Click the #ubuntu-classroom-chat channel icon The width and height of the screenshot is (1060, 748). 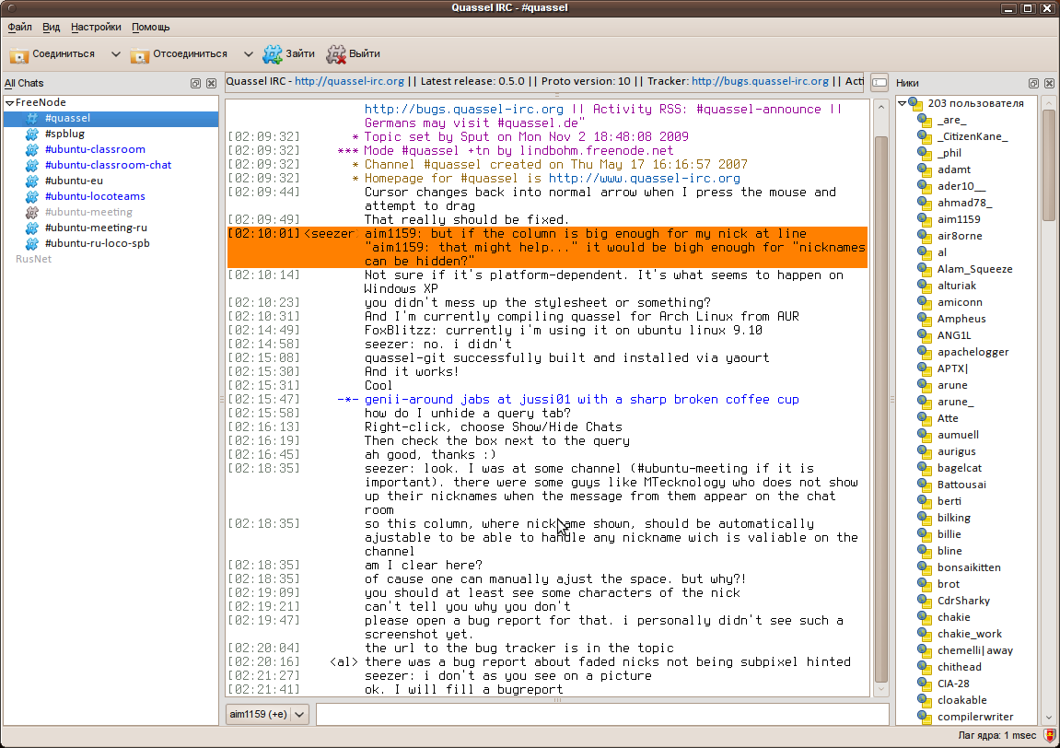32,165
